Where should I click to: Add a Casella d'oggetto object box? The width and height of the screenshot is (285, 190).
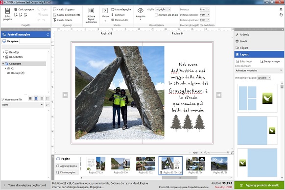point(64,9)
